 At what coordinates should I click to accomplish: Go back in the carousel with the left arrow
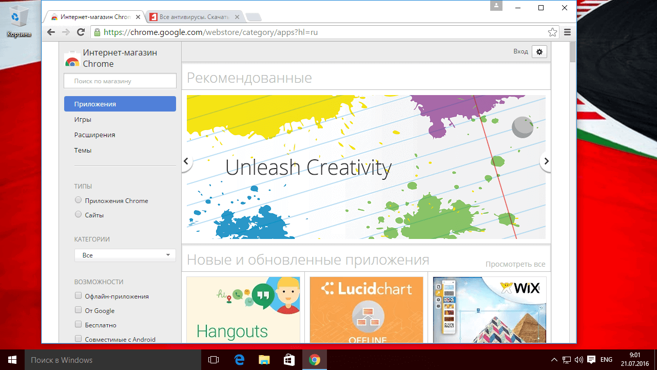pos(186,161)
